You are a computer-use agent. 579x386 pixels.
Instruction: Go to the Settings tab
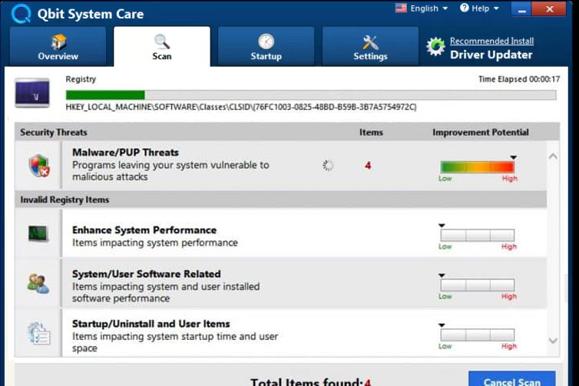pyautogui.click(x=370, y=47)
